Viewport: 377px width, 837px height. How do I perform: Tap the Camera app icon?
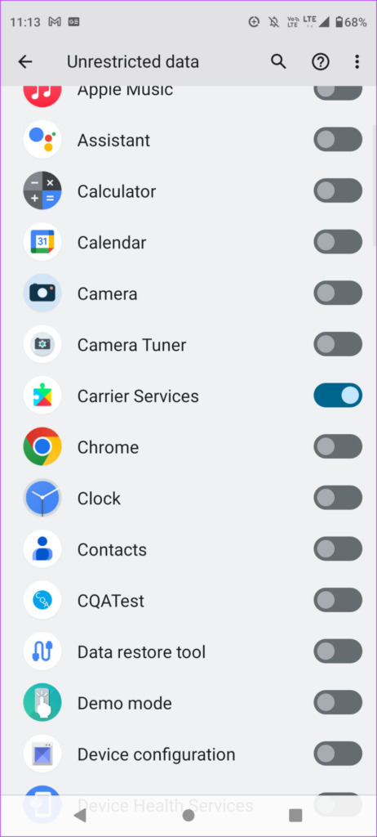[42, 293]
